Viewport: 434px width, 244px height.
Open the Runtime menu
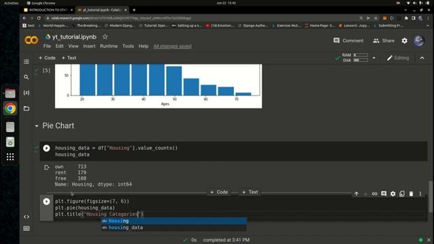tap(108, 46)
